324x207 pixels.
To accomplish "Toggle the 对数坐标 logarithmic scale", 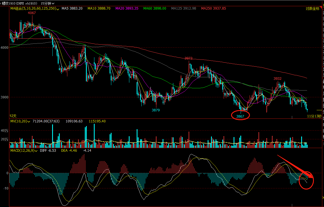I will tap(312, 9).
